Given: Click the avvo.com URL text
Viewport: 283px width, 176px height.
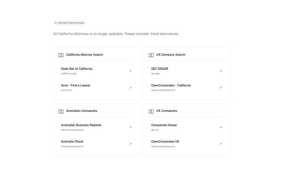Looking at the screenshot, I should click(66, 90).
